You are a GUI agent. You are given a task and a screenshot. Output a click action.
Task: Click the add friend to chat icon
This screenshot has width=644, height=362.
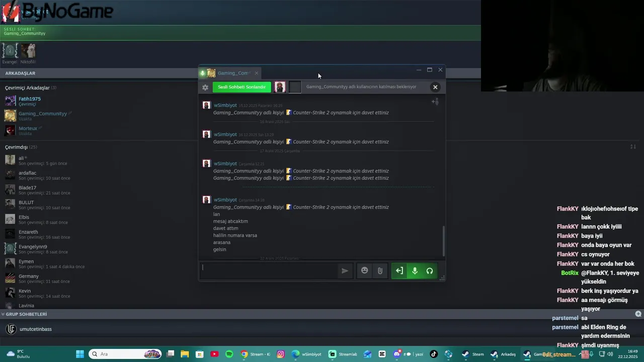[x=435, y=102]
